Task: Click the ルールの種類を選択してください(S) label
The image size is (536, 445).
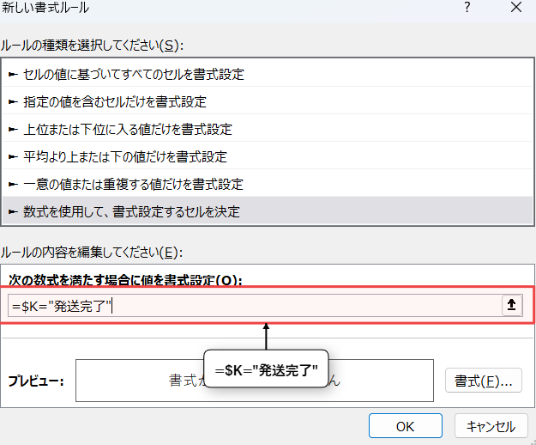Action: 93,45
